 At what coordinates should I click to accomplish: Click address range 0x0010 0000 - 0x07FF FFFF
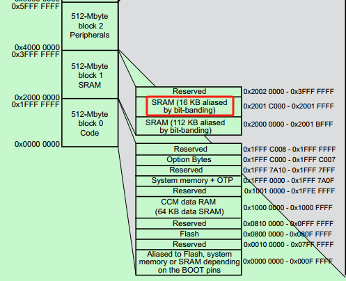pyautogui.click(x=289, y=245)
